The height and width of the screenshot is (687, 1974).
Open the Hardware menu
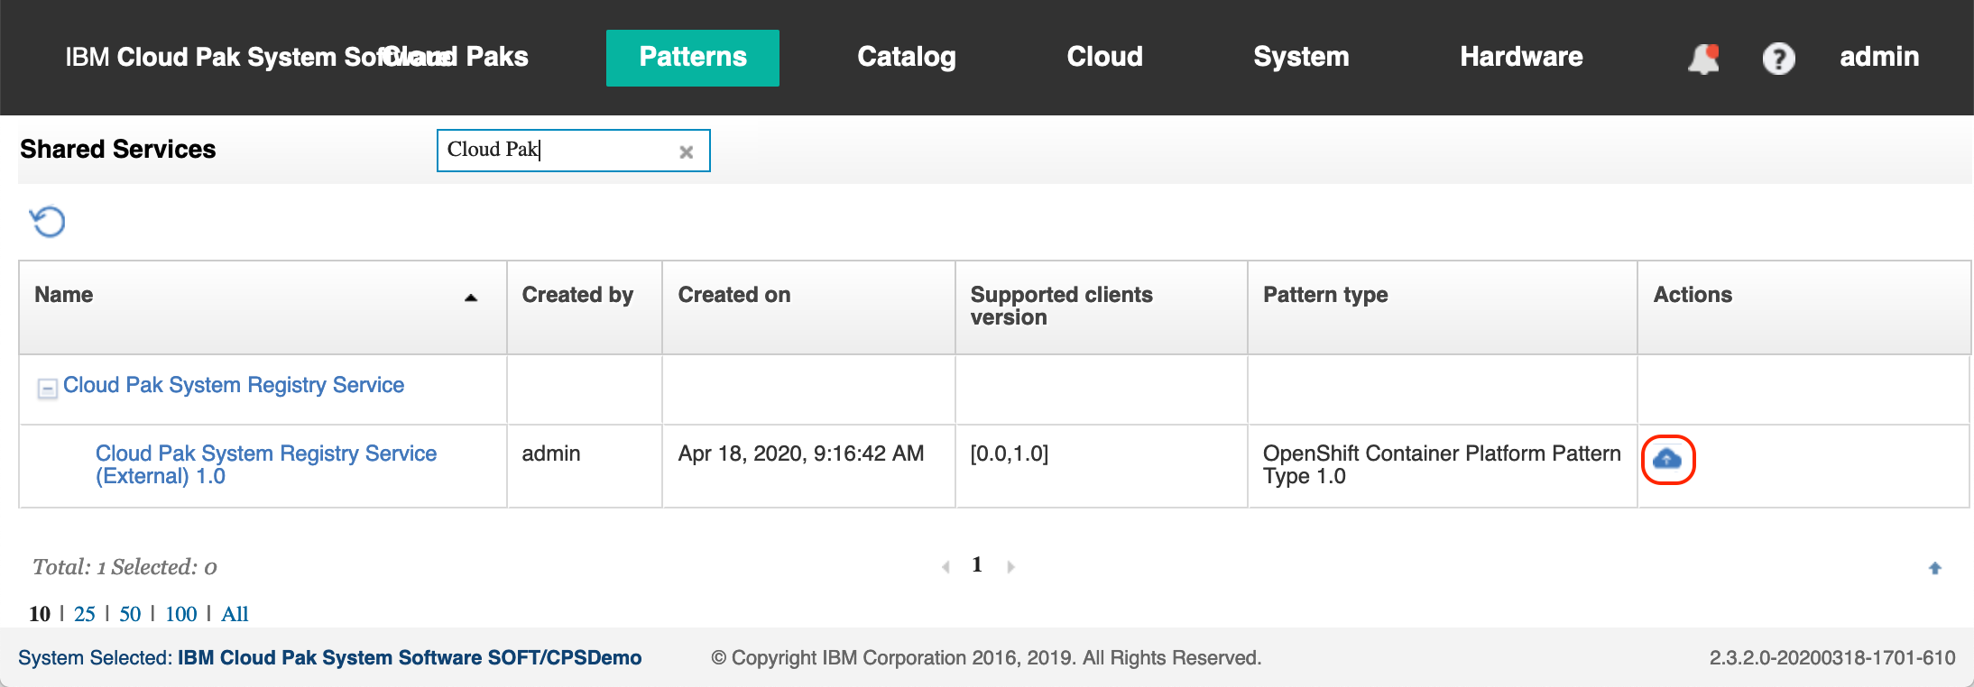coord(1521,57)
